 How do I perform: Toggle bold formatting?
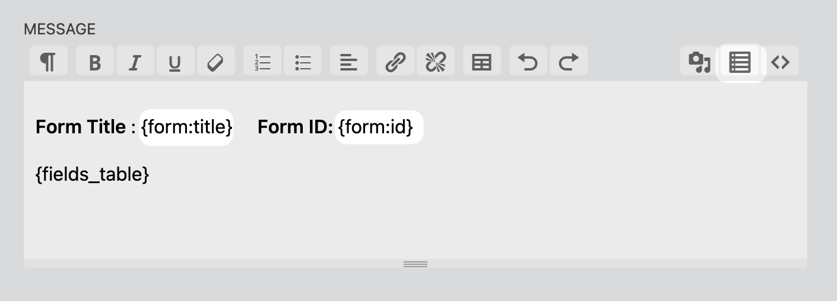pyautogui.click(x=94, y=60)
